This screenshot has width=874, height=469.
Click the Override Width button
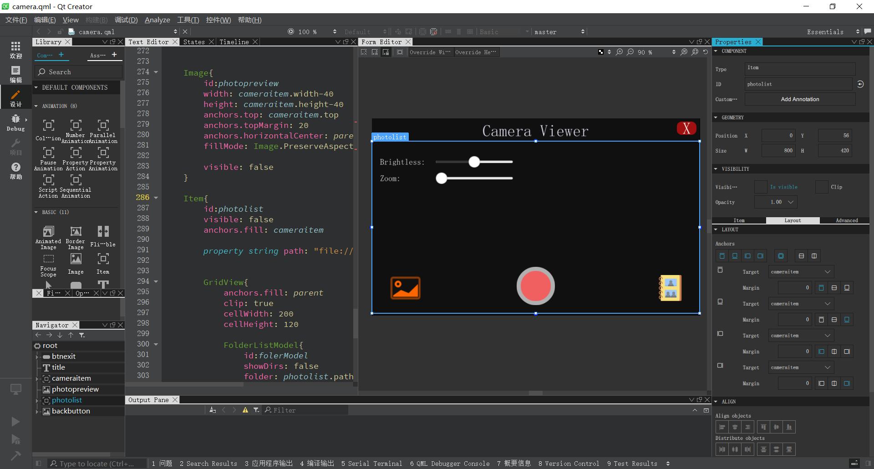tap(430, 52)
